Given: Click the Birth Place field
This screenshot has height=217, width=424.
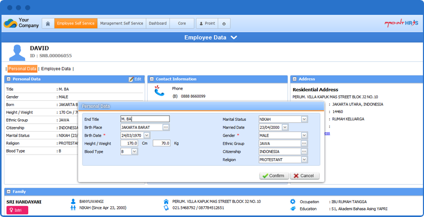Looking at the screenshot, I should pyautogui.click(x=141, y=127).
